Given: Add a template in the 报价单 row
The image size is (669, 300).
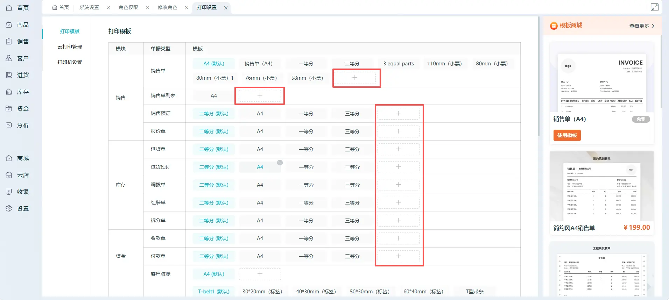Looking at the screenshot, I should point(399,131).
